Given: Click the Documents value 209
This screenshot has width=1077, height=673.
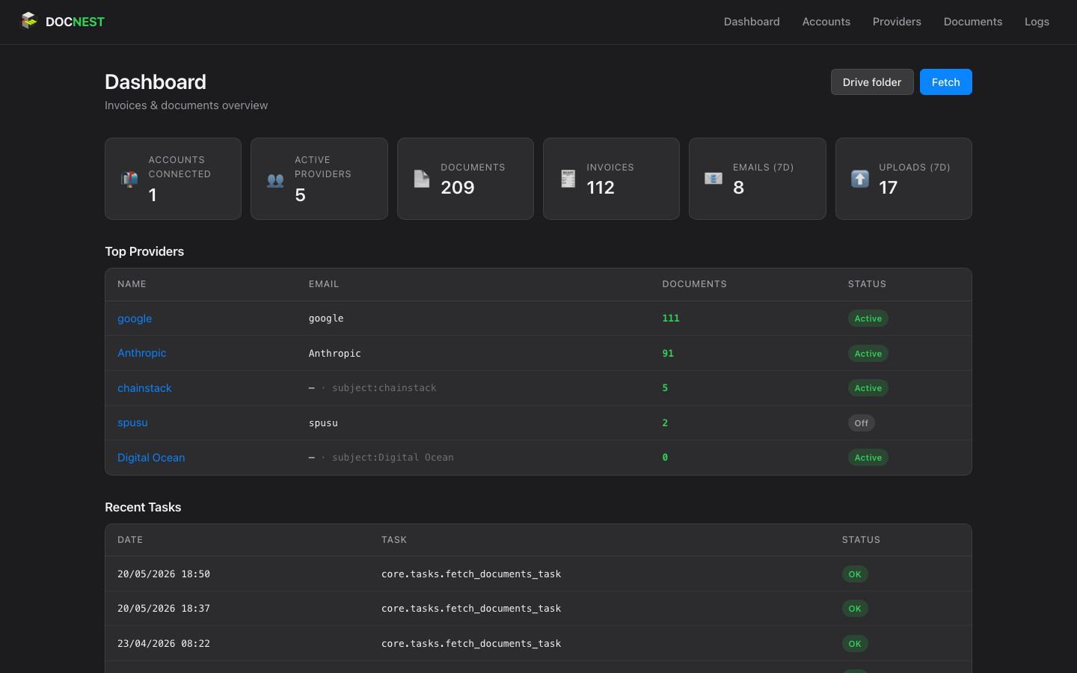Looking at the screenshot, I should click(x=458, y=188).
